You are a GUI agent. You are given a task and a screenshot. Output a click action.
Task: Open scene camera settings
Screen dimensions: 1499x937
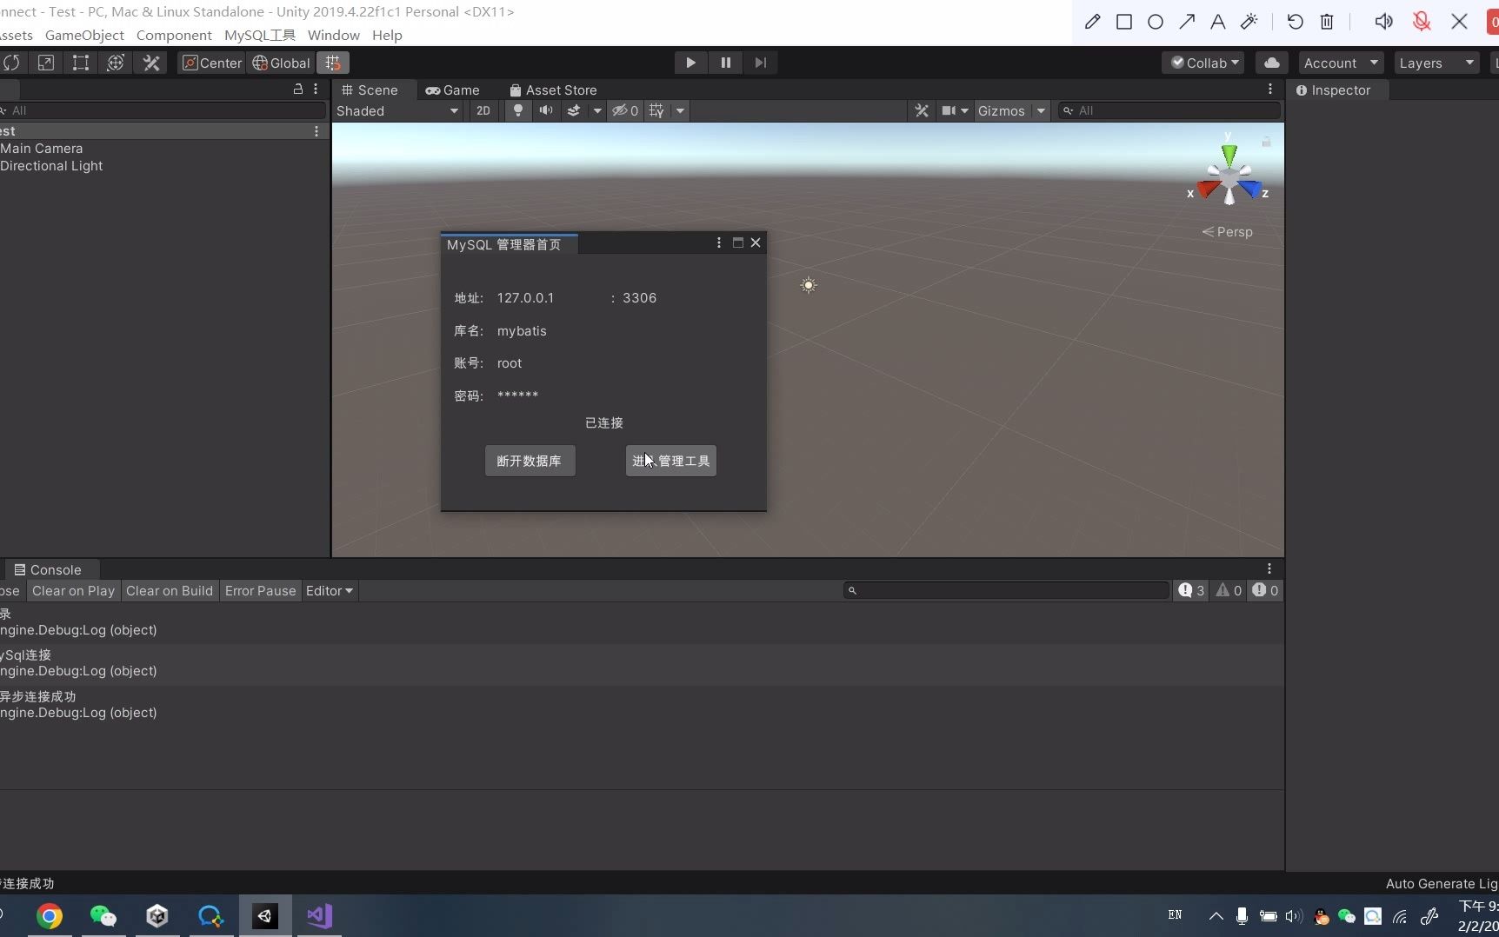954,110
